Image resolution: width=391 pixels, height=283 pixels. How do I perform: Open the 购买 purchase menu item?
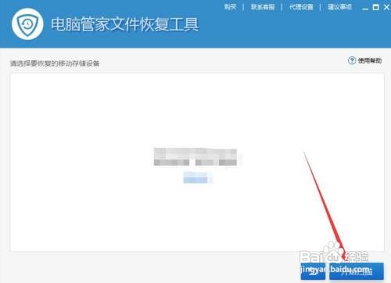231,7
